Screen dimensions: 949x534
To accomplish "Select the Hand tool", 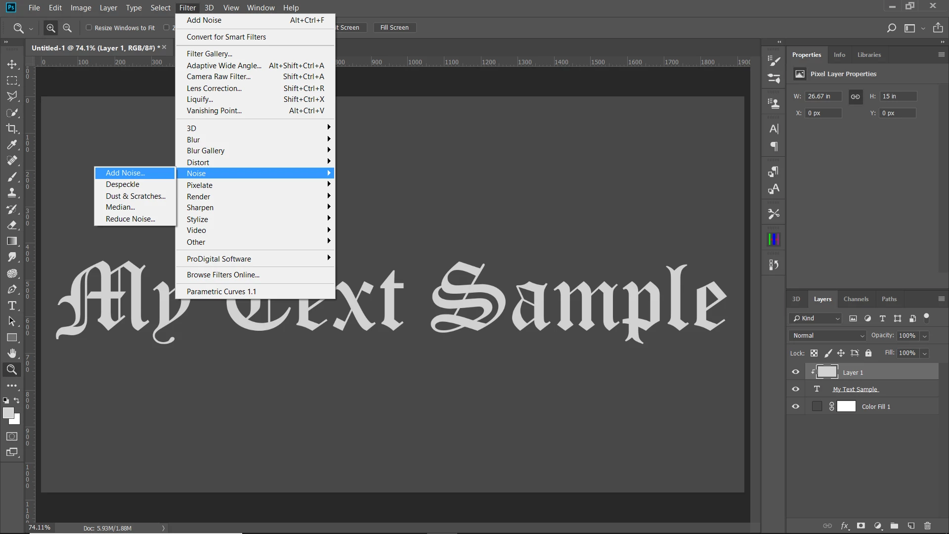I will (12, 353).
